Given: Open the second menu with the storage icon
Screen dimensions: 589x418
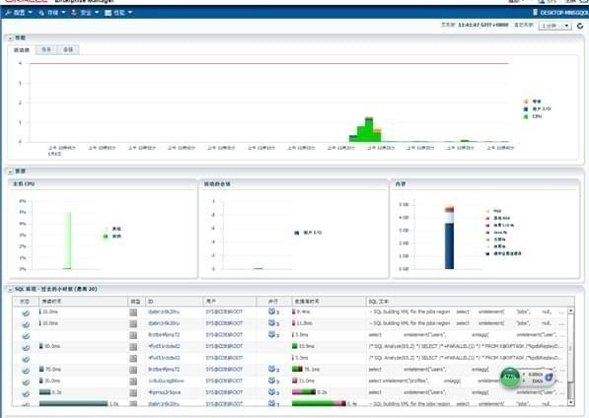Looking at the screenshot, I should tap(52, 13).
